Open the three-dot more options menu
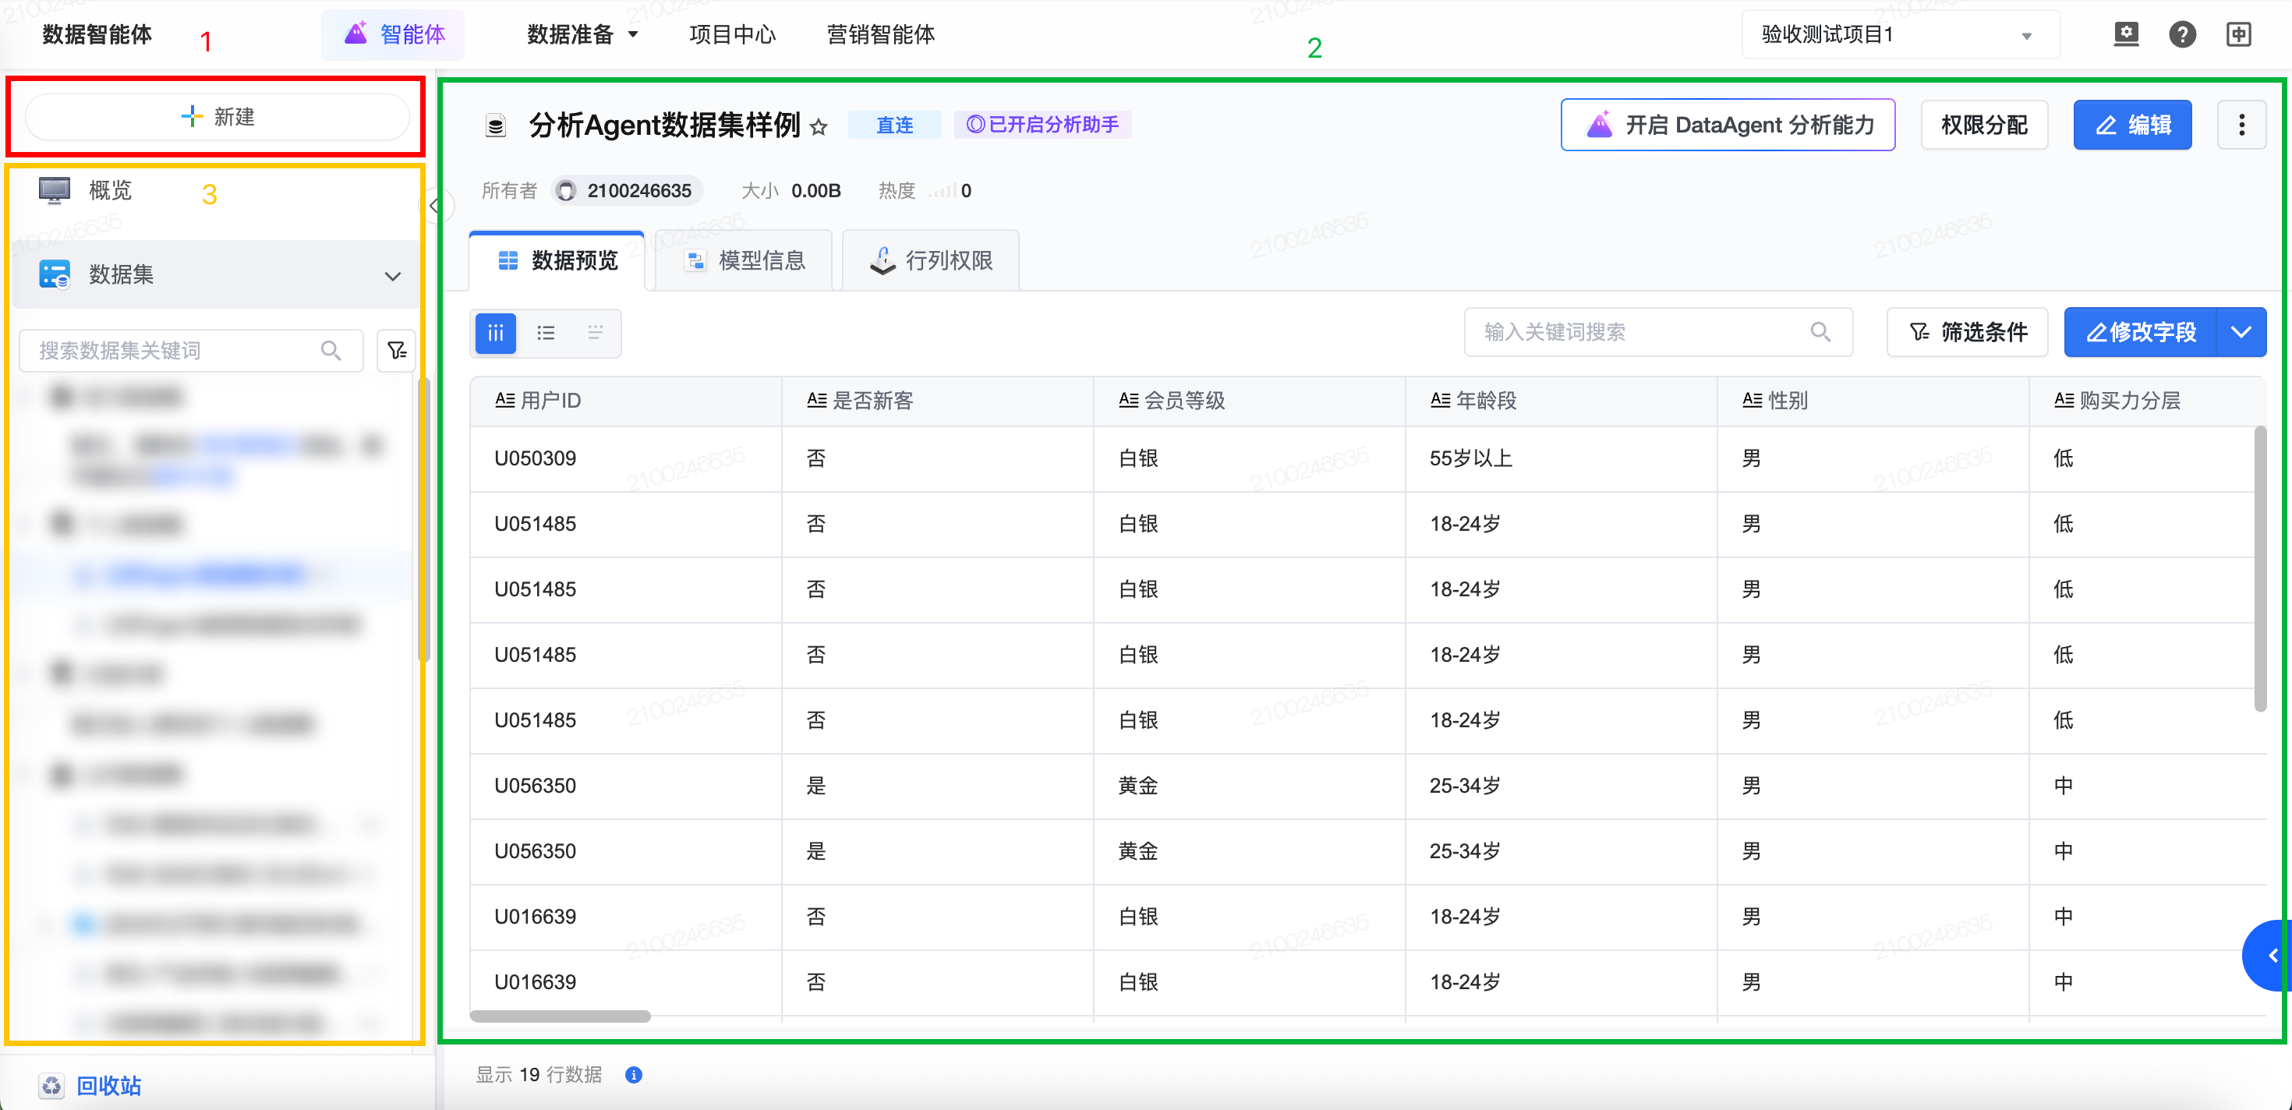This screenshot has width=2292, height=1110. pos(2241,125)
